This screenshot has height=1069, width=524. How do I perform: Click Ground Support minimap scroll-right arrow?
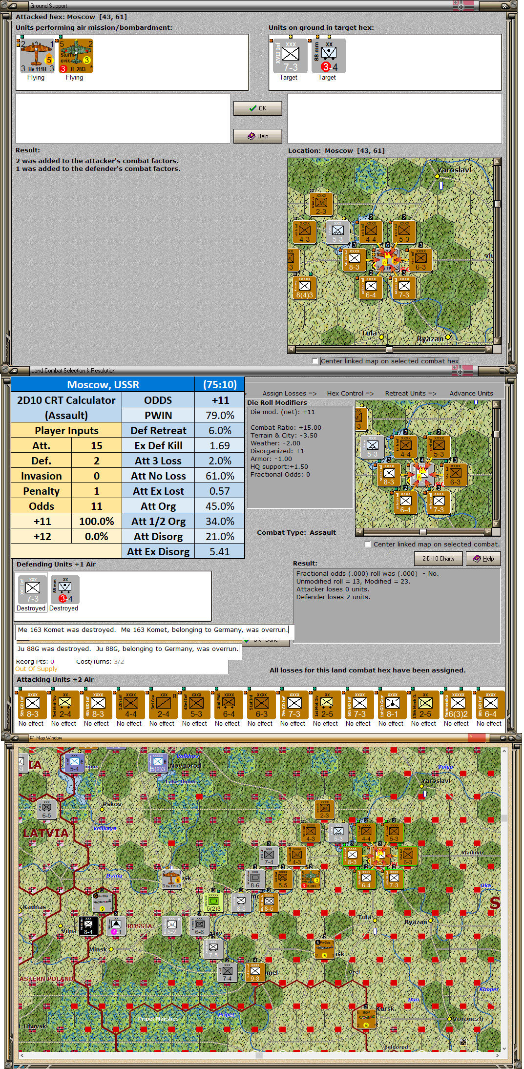coord(489,350)
